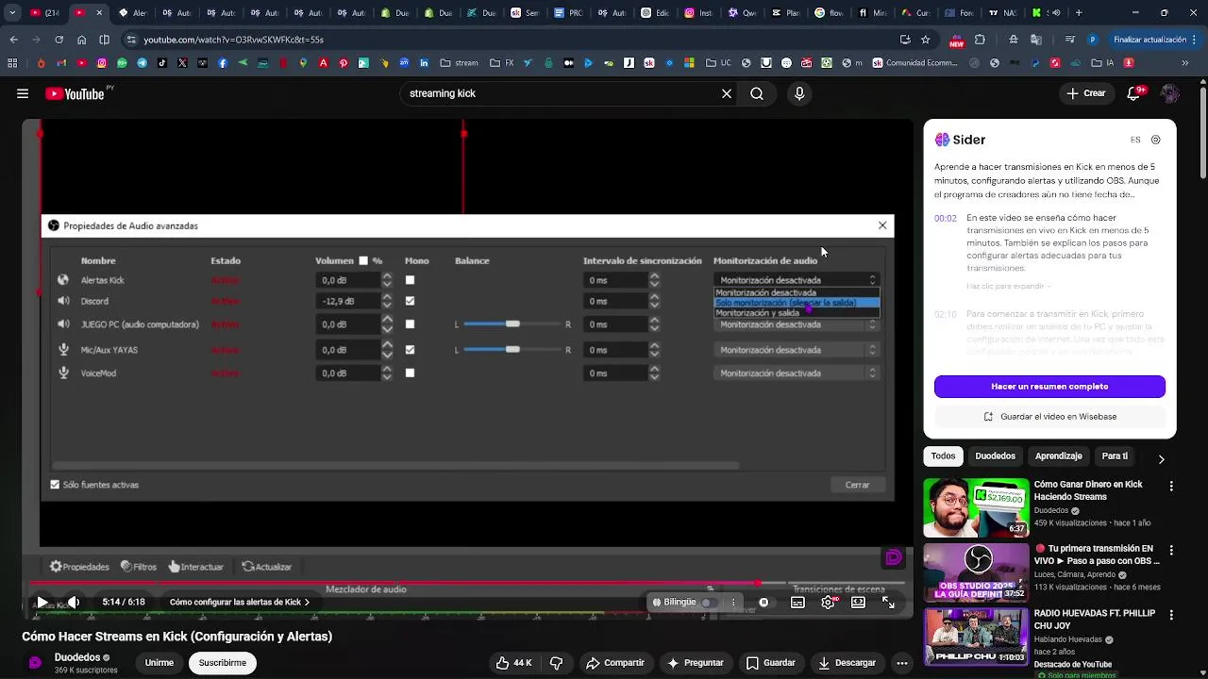Open Cómo Ganar Dinero en Kick thumbnail
1208x679 pixels.
[976, 508]
